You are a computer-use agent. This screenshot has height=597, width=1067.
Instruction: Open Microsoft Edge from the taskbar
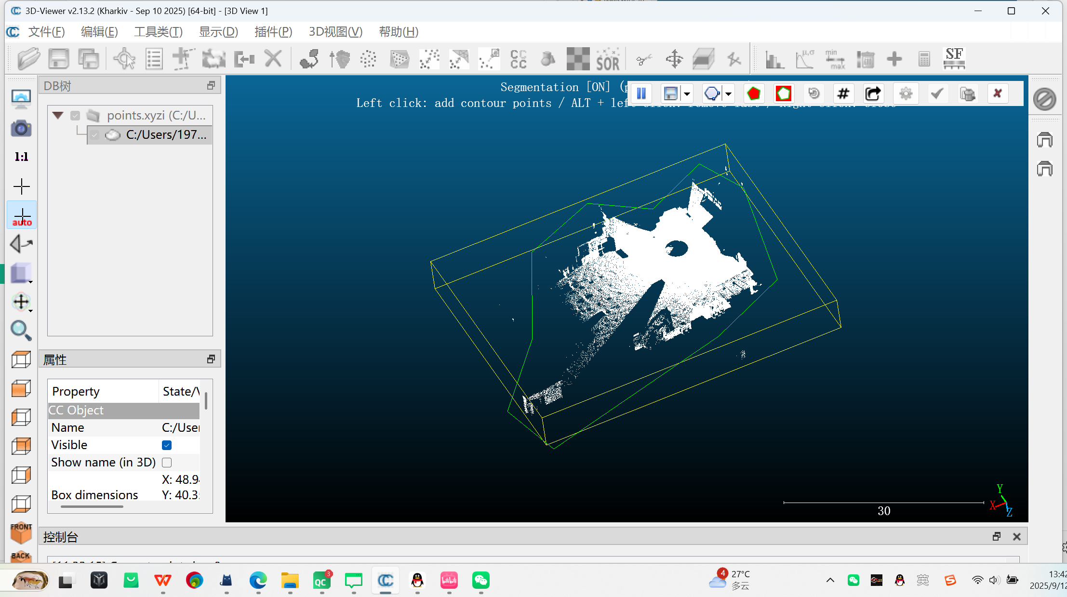click(x=258, y=580)
